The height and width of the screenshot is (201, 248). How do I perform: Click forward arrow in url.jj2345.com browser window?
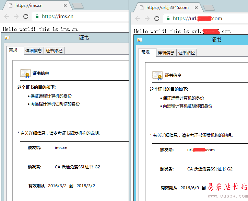click(x=147, y=19)
